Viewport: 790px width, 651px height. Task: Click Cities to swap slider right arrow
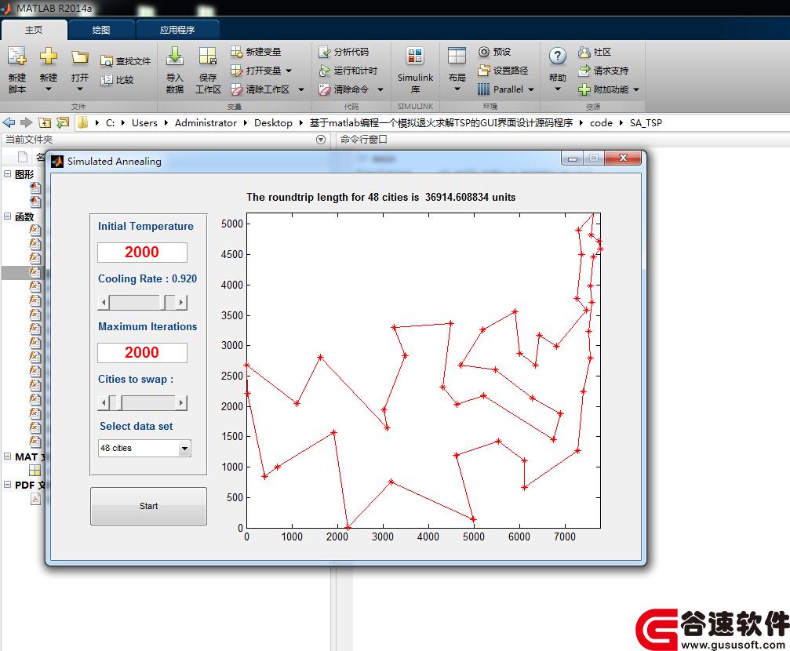(x=181, y=402)
